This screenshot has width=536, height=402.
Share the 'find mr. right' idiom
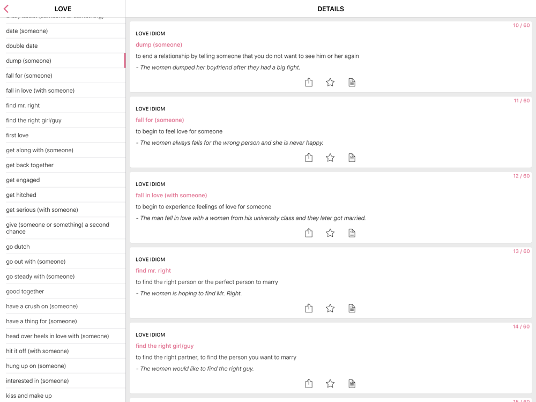309,308
